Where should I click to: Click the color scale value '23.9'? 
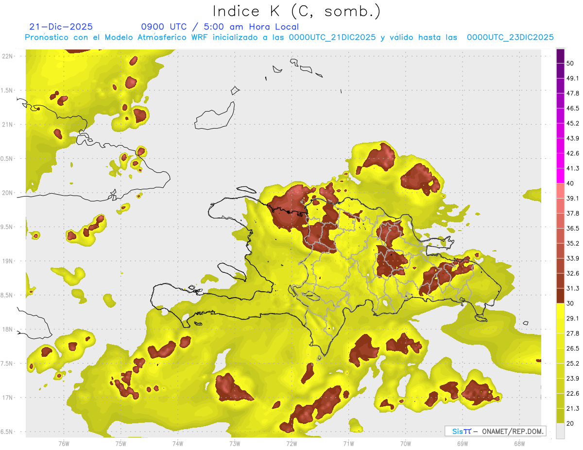(x=573, y=379)
